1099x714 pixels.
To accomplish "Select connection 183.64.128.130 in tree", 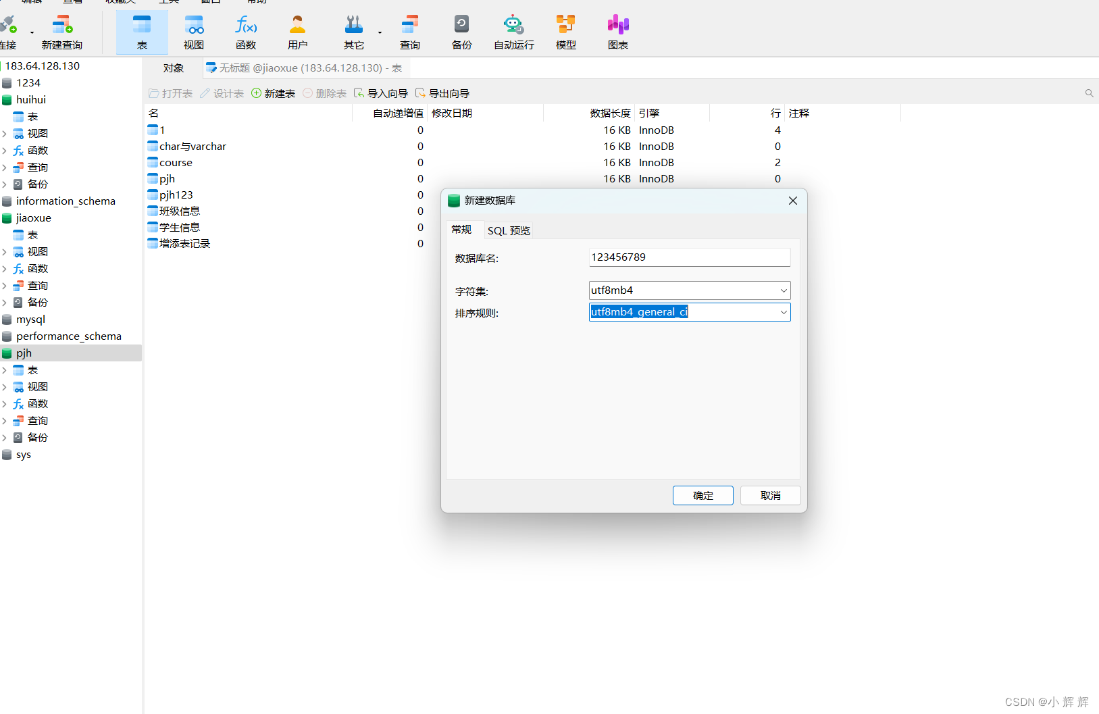I will 42,66.
